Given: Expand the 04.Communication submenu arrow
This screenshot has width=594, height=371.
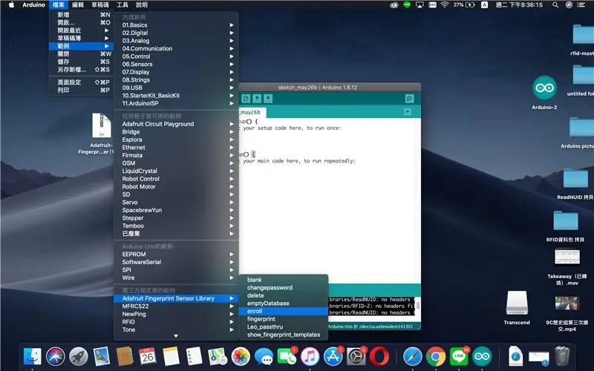Looking at the screenshot, I should (232, 48).
